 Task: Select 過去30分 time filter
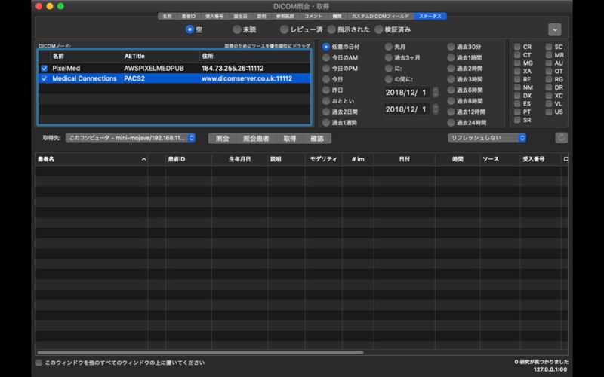coord(451,47)
